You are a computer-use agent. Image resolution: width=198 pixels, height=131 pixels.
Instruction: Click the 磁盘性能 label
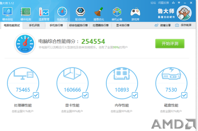coord(171,105)
